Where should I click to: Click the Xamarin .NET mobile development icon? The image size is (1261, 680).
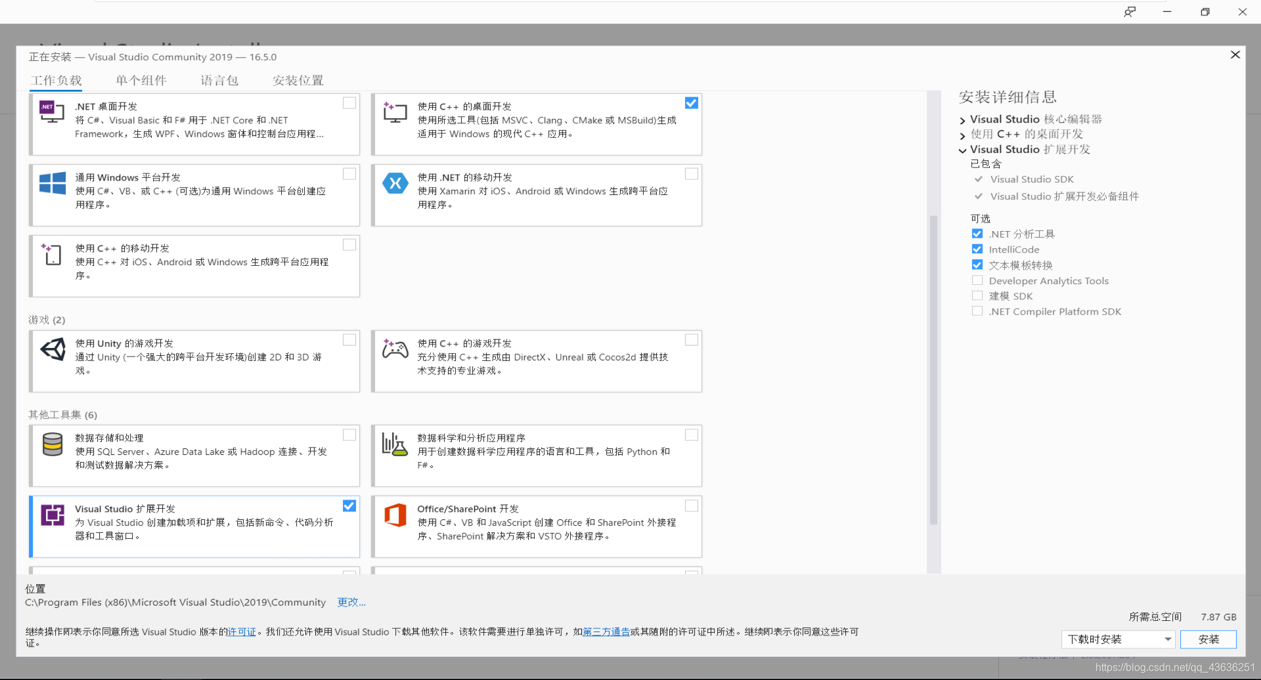coord(395,183)
